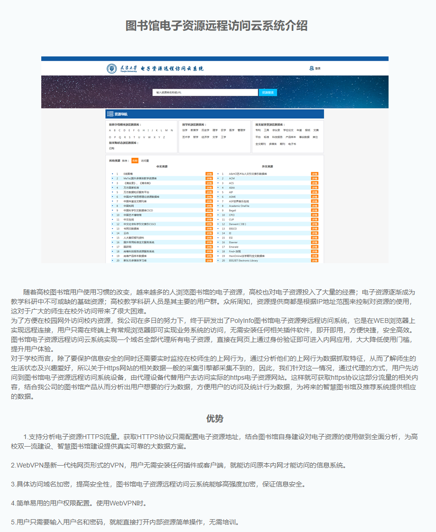Click the resource name or URL search field
Screen dimensions: 436x532
[205, 92]
